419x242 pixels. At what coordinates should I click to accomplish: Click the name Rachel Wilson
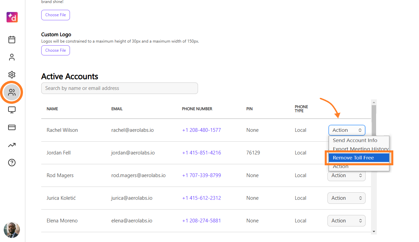coord(62,130)
